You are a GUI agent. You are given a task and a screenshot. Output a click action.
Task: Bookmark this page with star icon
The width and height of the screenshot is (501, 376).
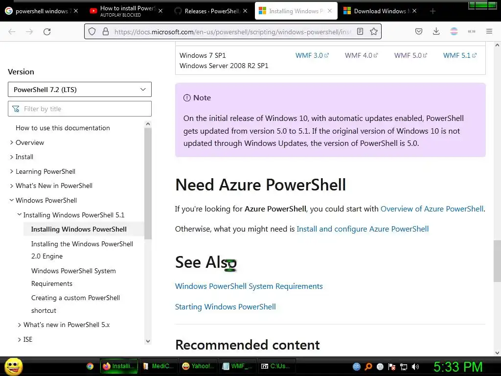coord(374,31)
